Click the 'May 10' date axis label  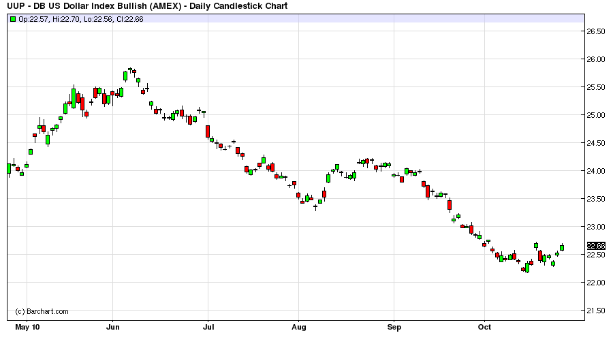pos(27,327)
